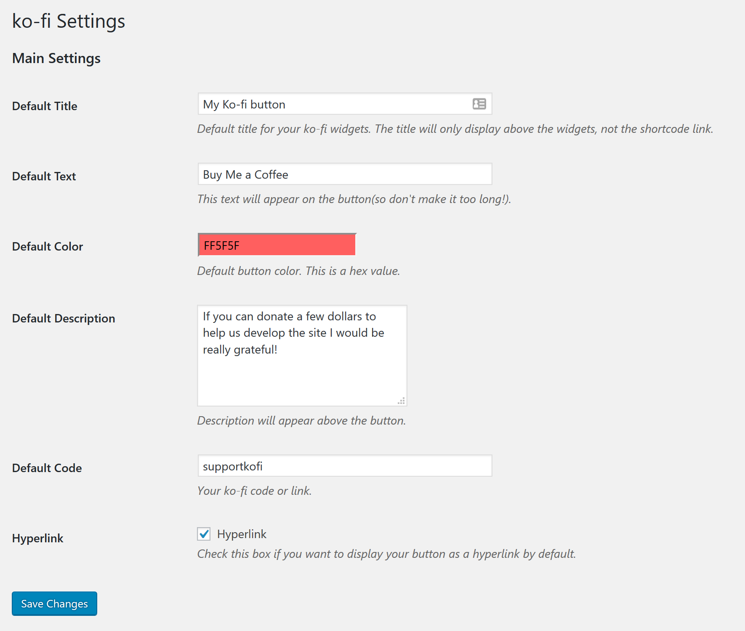Screen dimensions: 745x631
Task: Click the contact card autofill icon in Default Title field
Action: pyautogui.click(x=479, y=104)
